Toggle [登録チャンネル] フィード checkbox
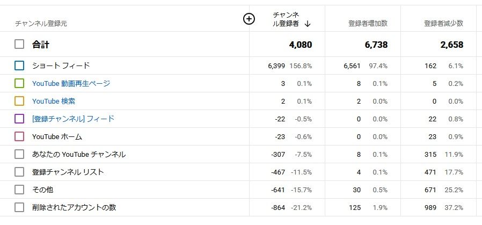Viewport: 482px width, 225px height. click(19, 119)
